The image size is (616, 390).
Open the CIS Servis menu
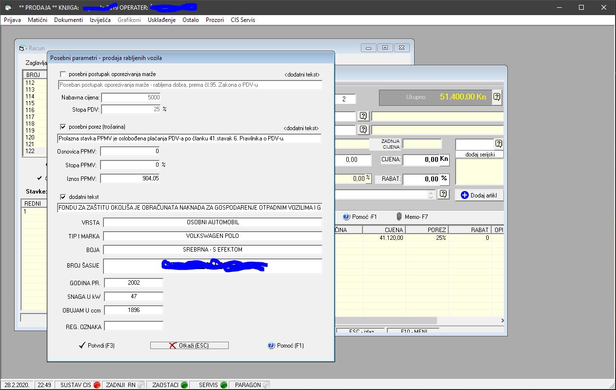click(x=243, y=20)
